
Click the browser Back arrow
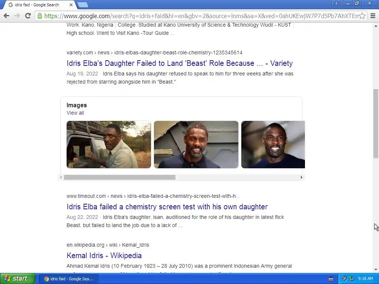click(7, 16)
